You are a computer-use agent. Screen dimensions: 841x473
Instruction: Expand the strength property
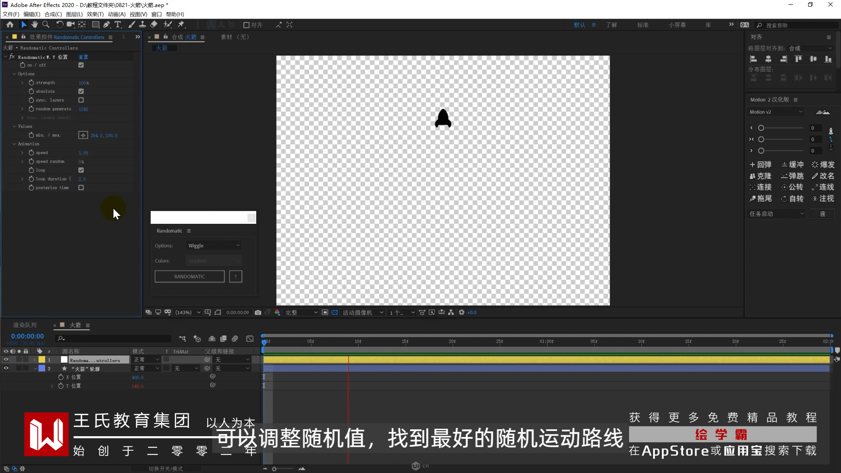pyautogui.click(x=22, y=83)
